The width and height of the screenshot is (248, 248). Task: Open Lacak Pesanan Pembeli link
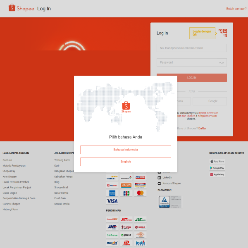(x=16, y=182)
